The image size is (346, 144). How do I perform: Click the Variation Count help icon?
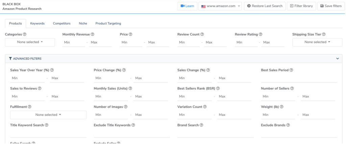pyautogui.click(x=205, y=107)
